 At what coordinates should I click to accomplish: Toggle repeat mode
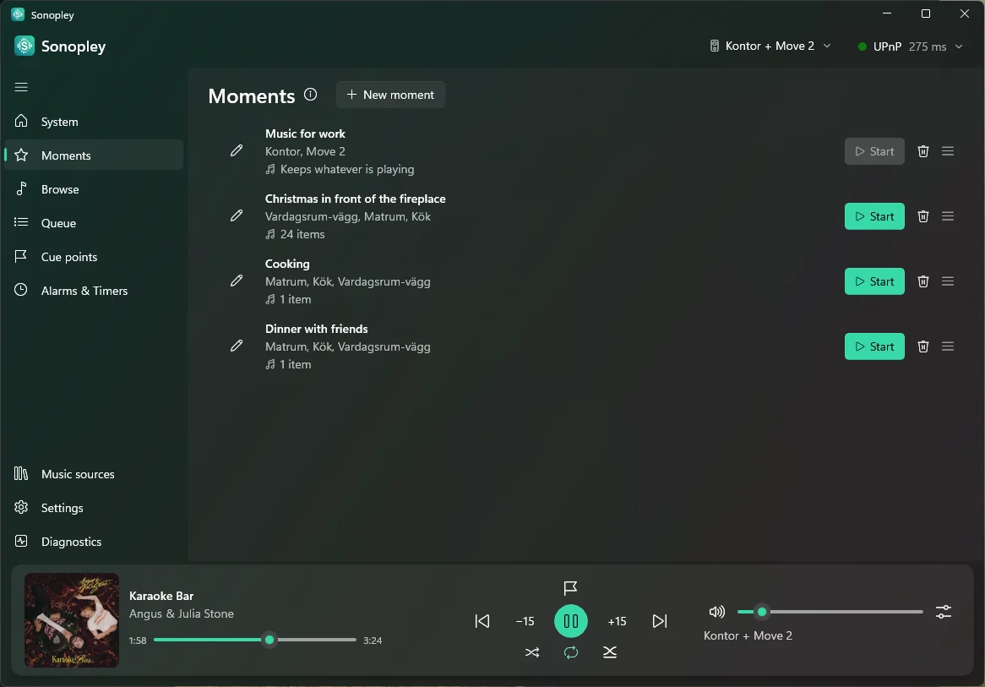571,652
